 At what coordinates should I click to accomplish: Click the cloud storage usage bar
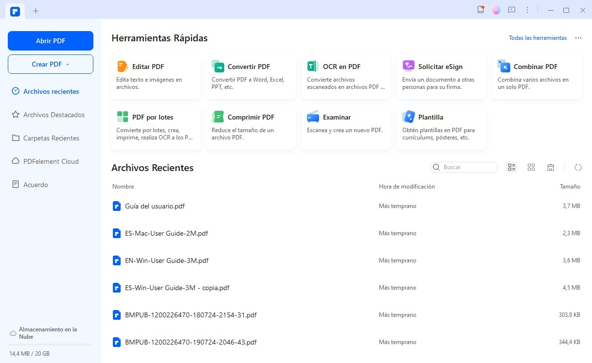pos(51,345)
